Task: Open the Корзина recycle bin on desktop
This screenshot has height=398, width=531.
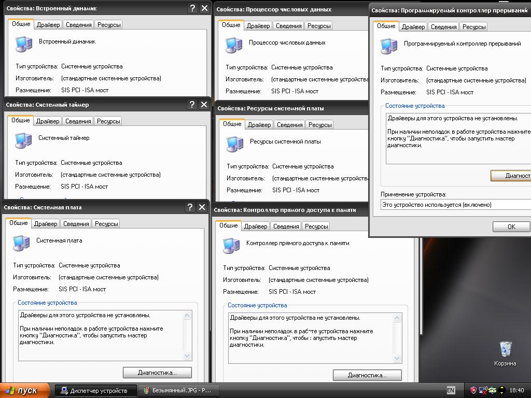Action: coord(505,353)
